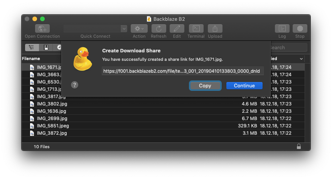Image resolution: width=332 pixels, height=179 pixels.
Task: Show the Log drawer icon
Action: (x=282, y=28)
